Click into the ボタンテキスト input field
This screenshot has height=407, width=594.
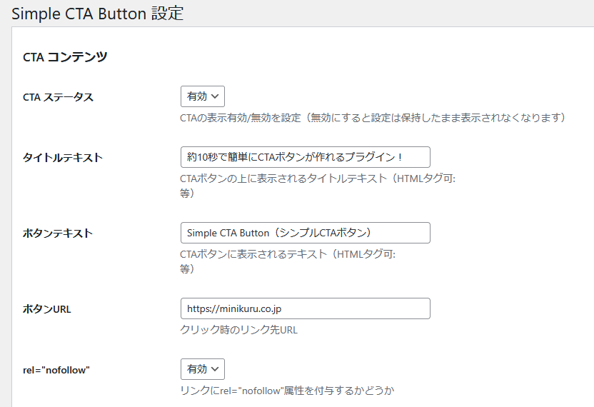pyautogui.click(x=305, y=233)
